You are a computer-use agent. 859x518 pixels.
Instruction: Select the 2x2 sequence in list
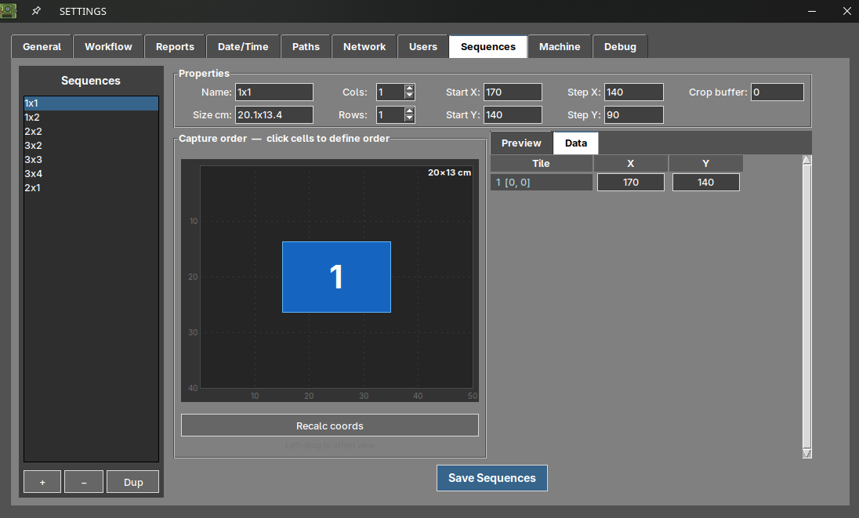91,132
